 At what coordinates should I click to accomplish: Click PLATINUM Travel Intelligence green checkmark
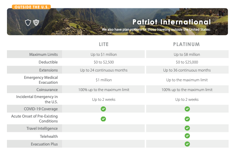coord(187,128)
